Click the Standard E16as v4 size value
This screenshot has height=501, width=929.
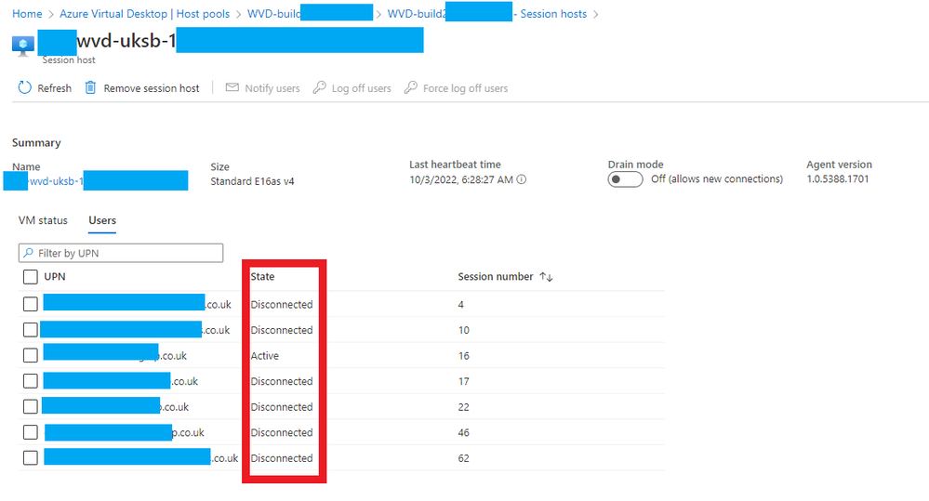252,181
